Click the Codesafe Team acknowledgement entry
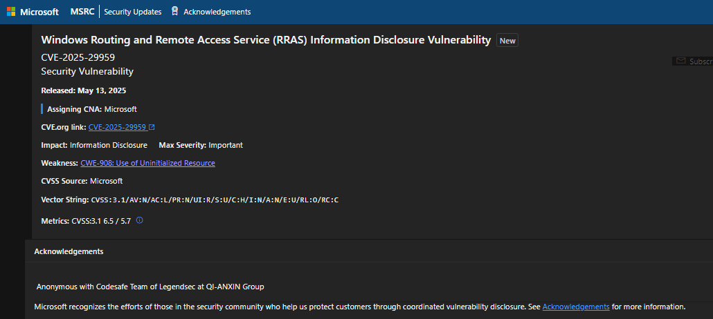The image size is (713, 319). pos(150,286)
